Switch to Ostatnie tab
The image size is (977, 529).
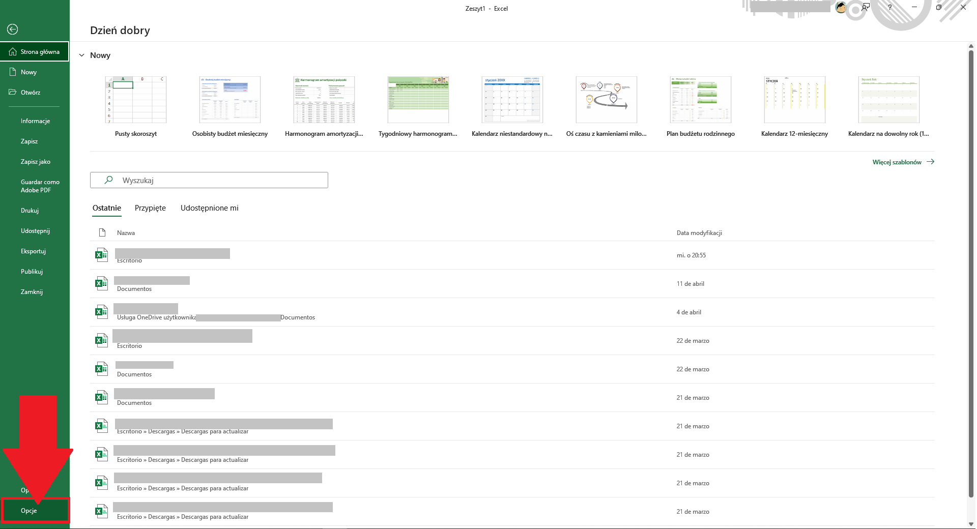107,208
